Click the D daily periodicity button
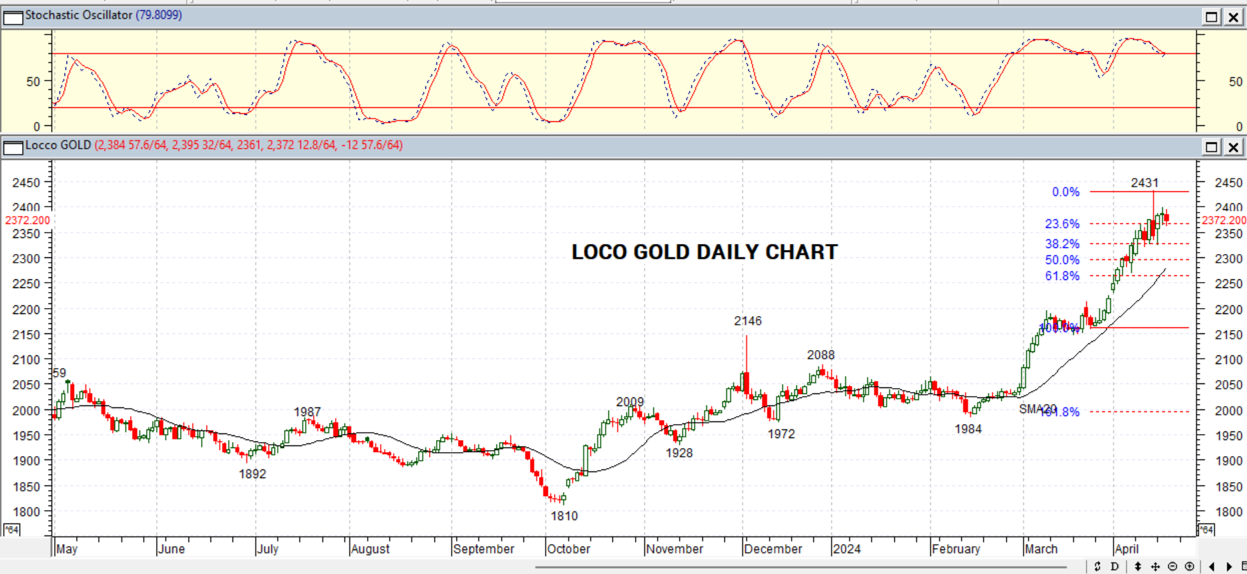 point(1115,567)
